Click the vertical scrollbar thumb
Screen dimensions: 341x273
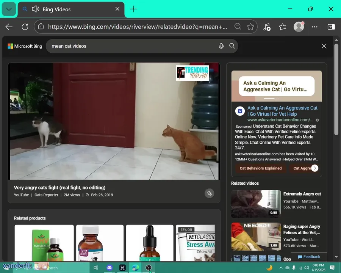coord(336,90)
